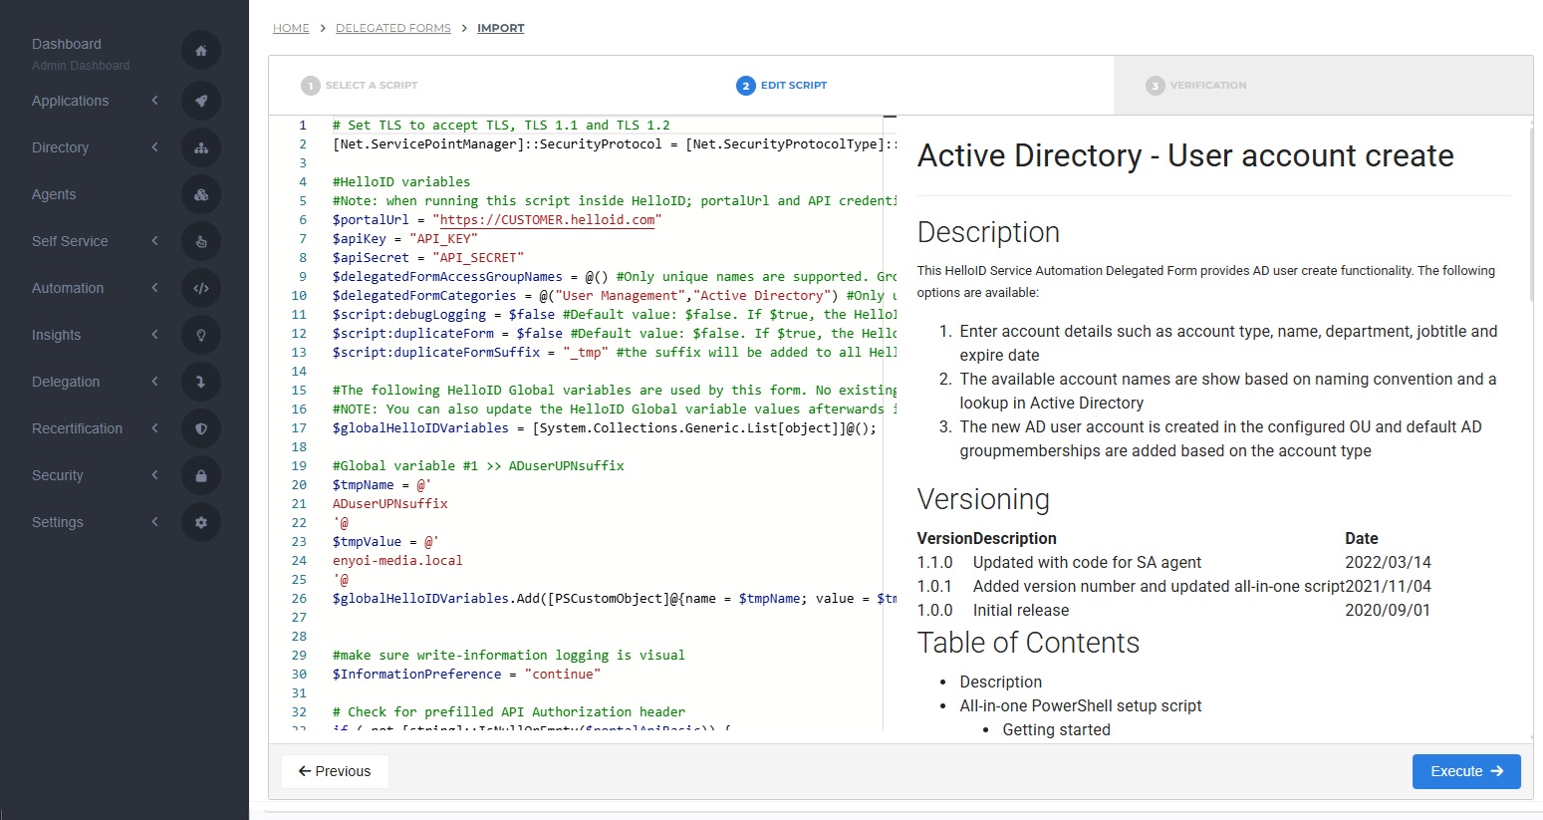The height and width of the screenshot is (820, 1543).
Task: Open the Dashboard home icon
Action: coord(201,50)
